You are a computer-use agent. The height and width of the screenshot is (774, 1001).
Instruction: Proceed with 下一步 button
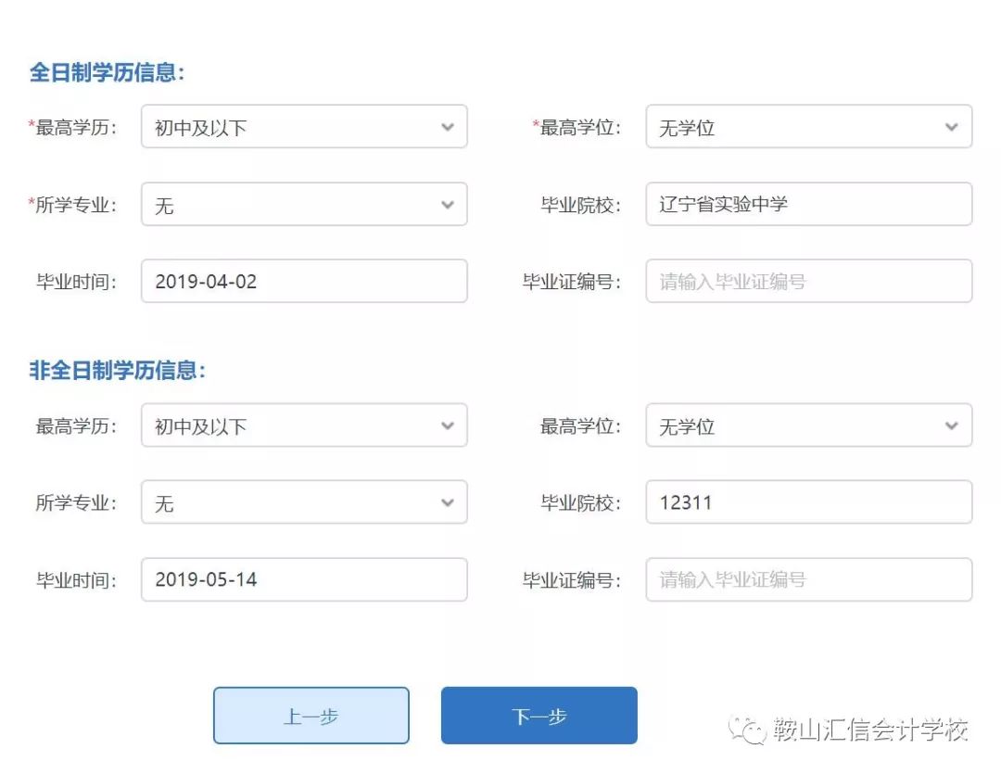(539, 716)
